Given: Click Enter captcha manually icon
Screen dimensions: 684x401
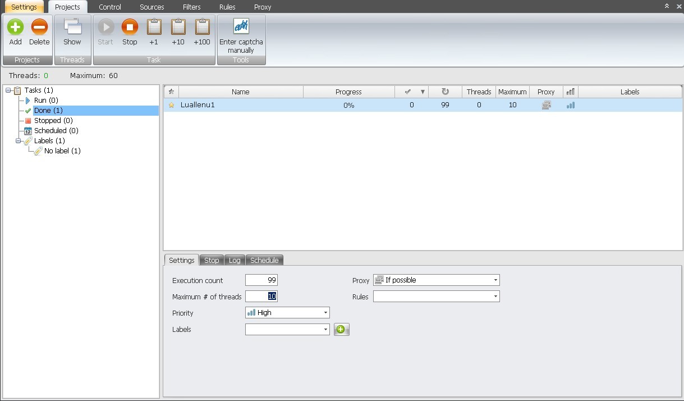Looking at the screenshot, I should (241, 26).
